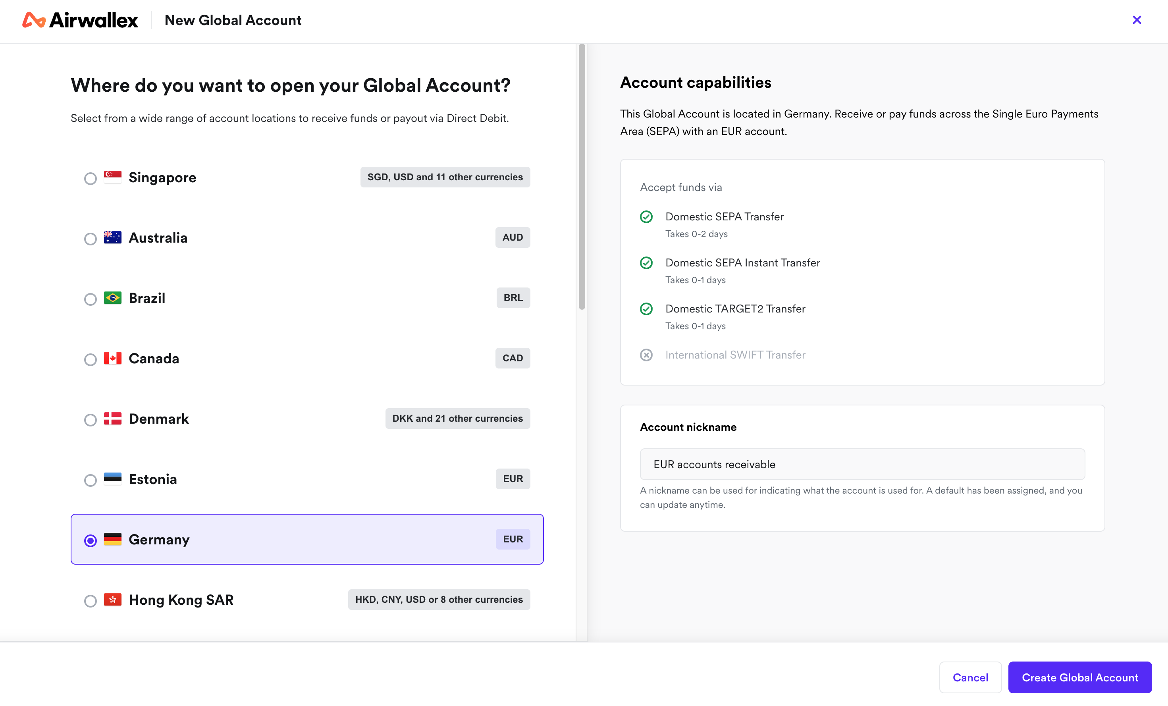
Task: Click the Singapore flag icon
Action: pyautogui.click(x=113, y=177)
